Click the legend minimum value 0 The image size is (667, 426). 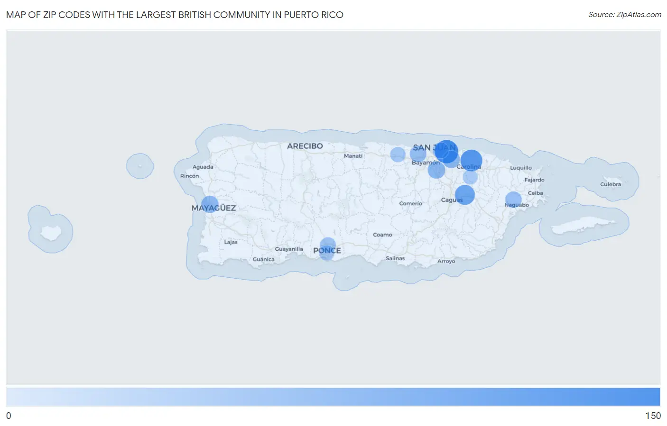coord(9,416)
